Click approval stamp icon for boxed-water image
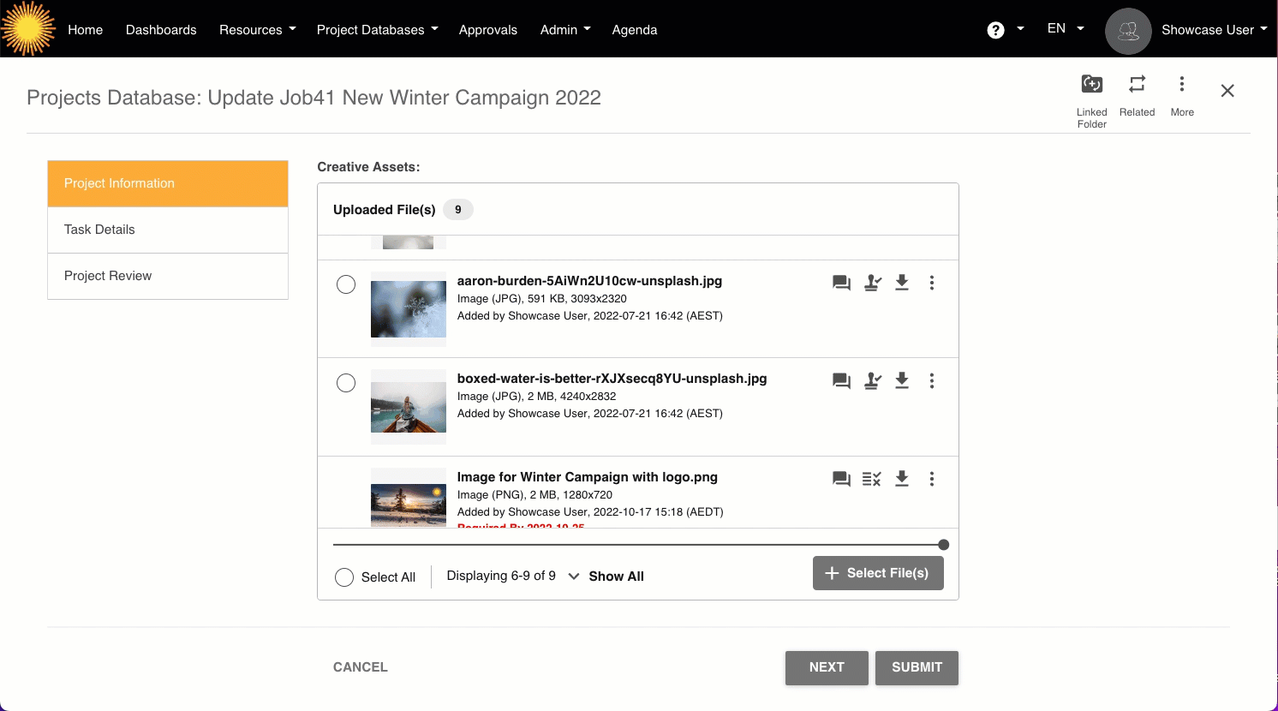1278x711 pixels. (x=873, y=381)
